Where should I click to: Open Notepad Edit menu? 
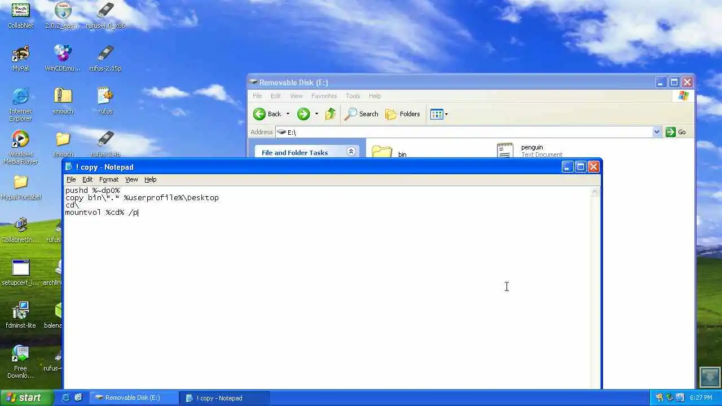click(87, 179)
